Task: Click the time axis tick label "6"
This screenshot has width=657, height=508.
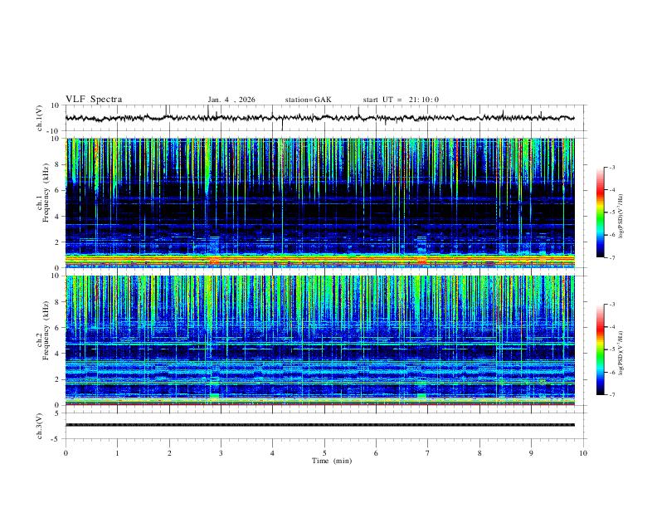Action: [376, 453]
